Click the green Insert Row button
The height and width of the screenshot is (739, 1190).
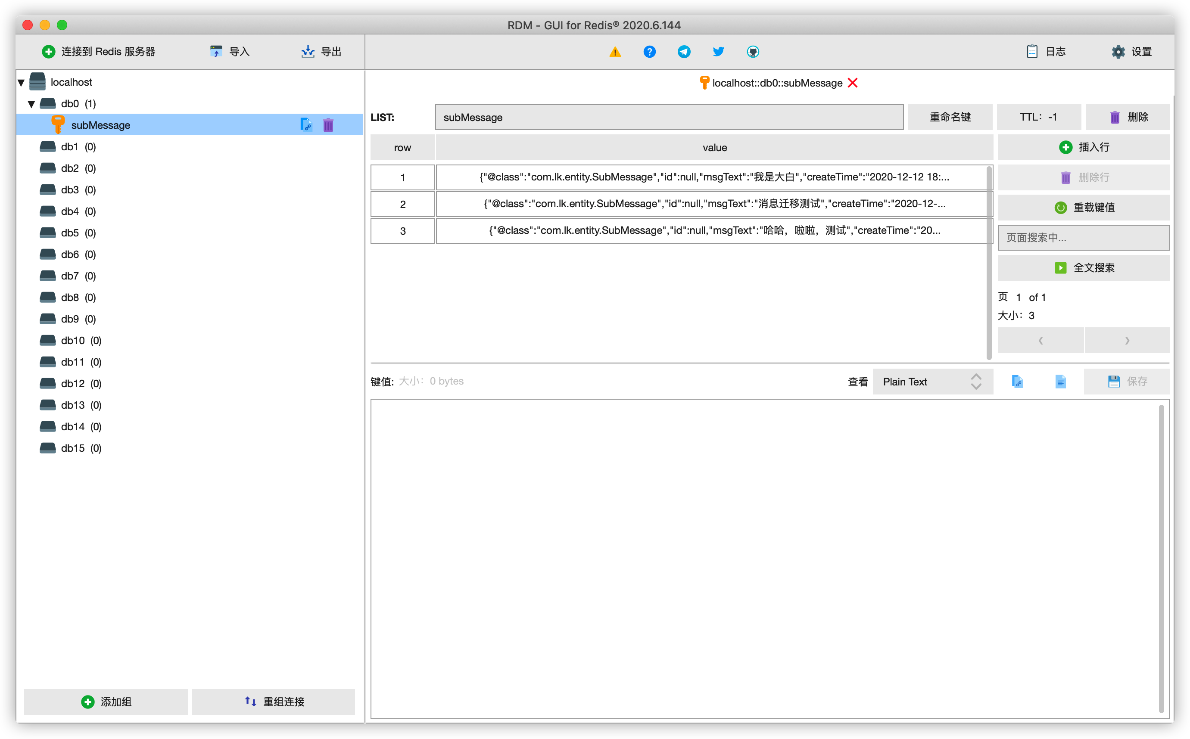click(x=1084, y=147)
